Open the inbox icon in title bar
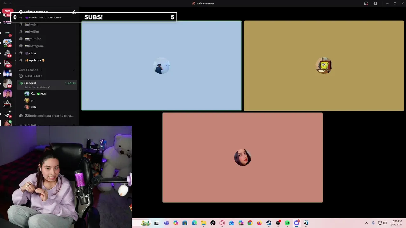Viewport: 406px width, 228px height. tap(366, 3)
